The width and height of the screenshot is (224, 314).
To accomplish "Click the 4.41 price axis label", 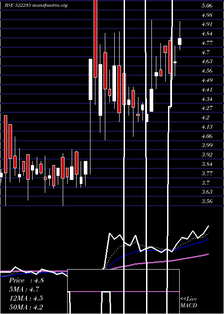I will pos(207,89).
